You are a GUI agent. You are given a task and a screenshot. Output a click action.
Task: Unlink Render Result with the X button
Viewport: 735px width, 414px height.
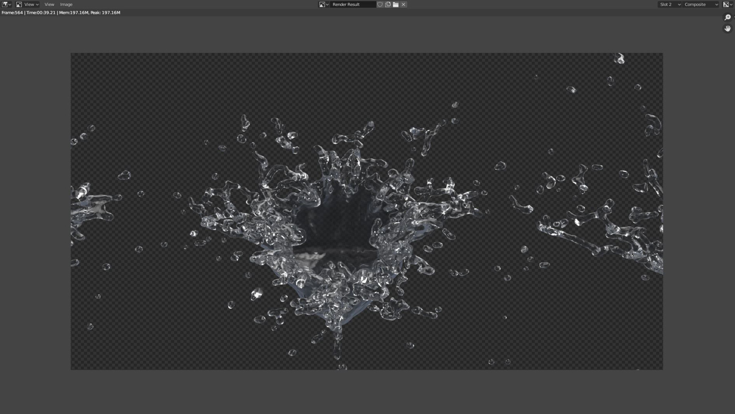click(x=403, y=4)
